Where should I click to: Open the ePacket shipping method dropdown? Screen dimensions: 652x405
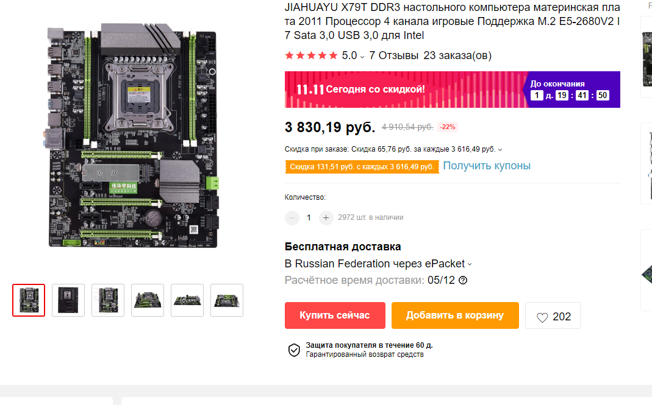pyautogui.click(x=470, y=264)
